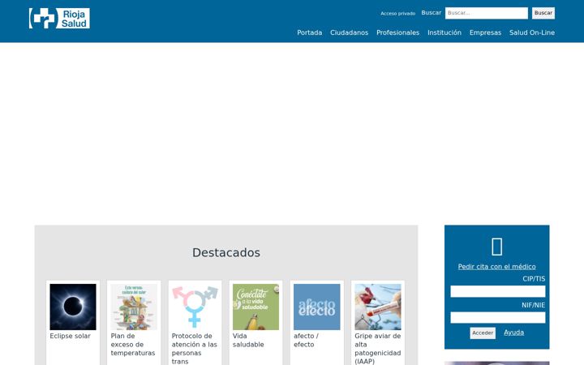Screen dimensions: 584x365
Task: Click the afecto / efecto caption
Action: tap(306, 341)
